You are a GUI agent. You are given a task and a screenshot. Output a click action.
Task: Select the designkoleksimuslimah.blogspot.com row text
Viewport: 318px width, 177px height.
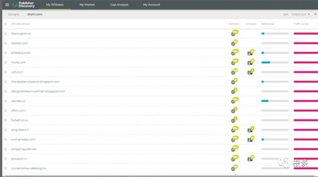(38, 92)
